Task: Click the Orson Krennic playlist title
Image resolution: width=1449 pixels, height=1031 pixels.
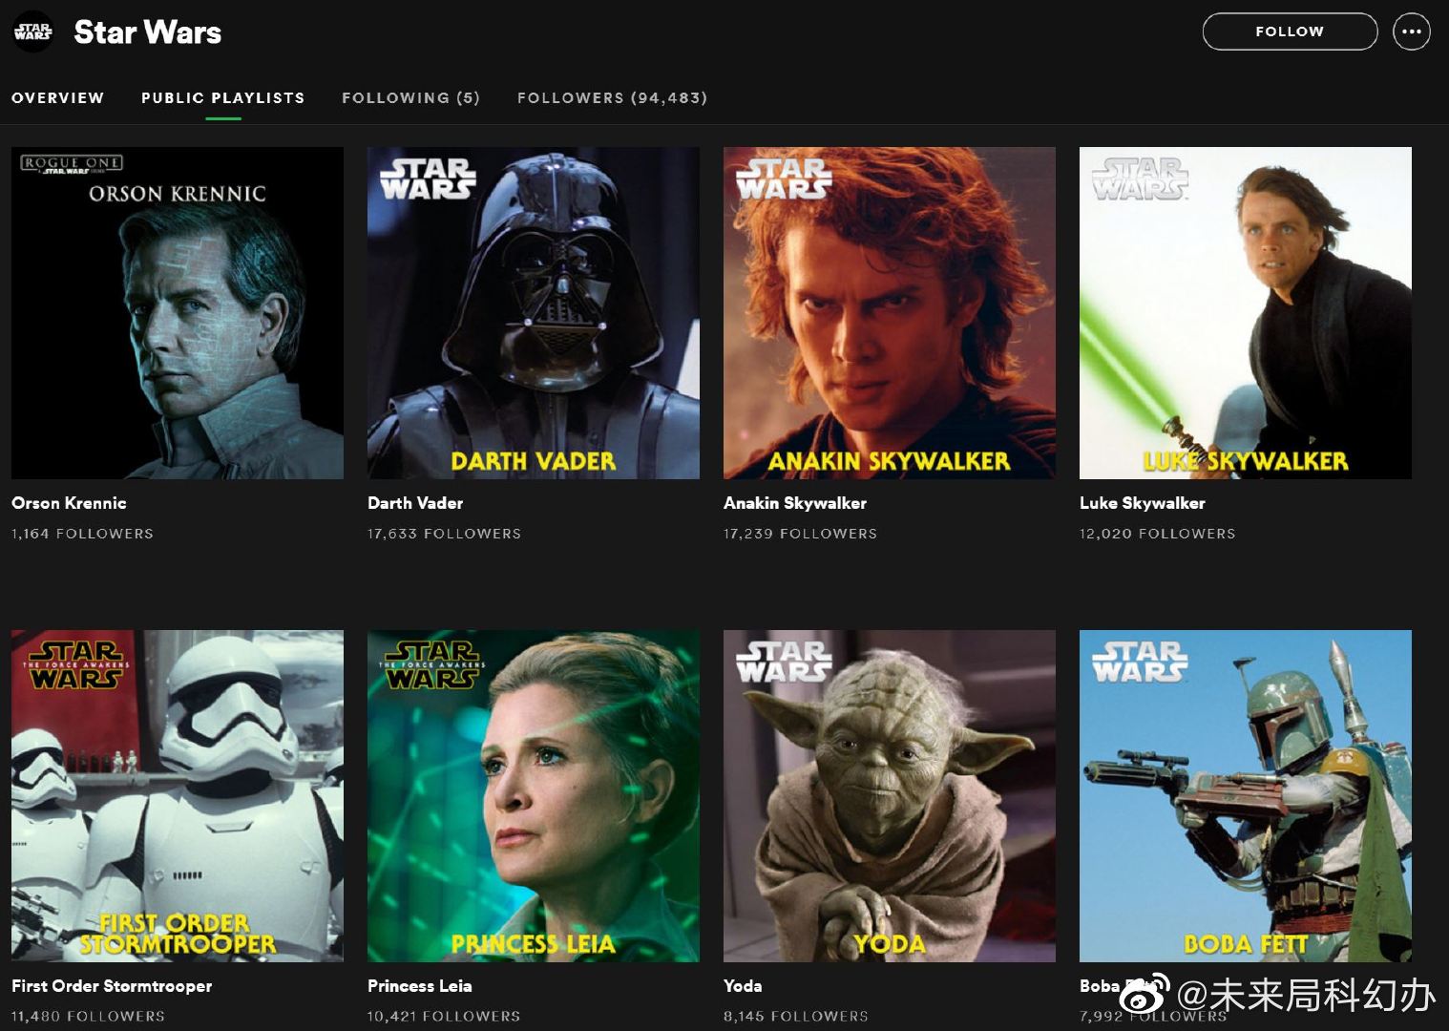Action: pos(69,503)
